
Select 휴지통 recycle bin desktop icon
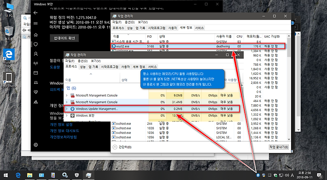(9, 33)
